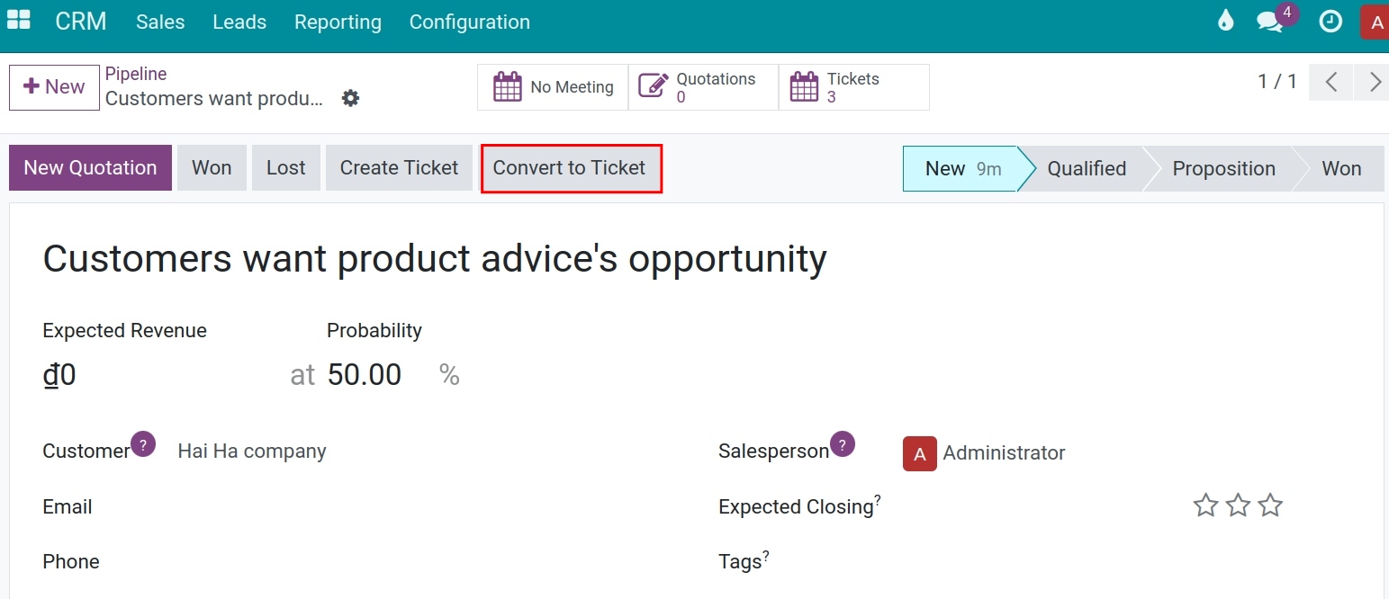
Task: Go to previous record arrow
Action: [1331, 82]
